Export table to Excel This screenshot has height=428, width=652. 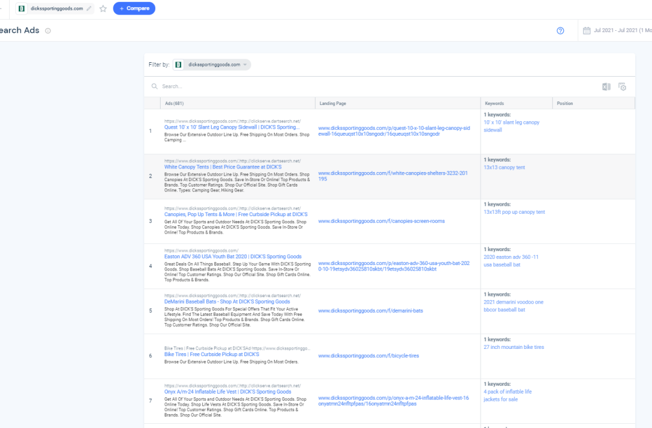point(606,87)
